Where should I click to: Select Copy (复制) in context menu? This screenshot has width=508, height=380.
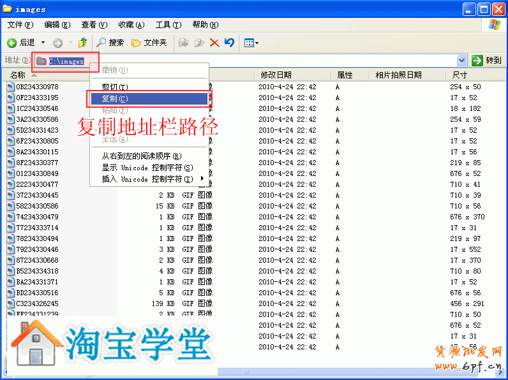[115, 99]
